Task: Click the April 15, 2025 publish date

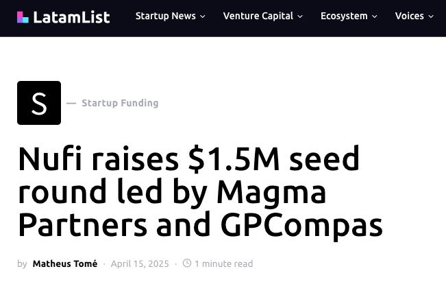Action: click(x=139, y=263)
